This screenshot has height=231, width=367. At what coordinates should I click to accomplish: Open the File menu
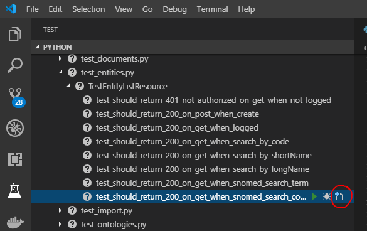point(32,9)
